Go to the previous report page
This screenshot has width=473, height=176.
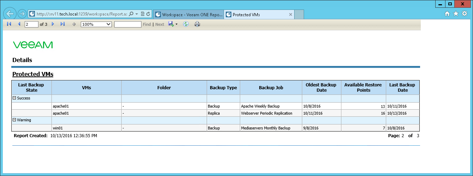tap(19, 24)
